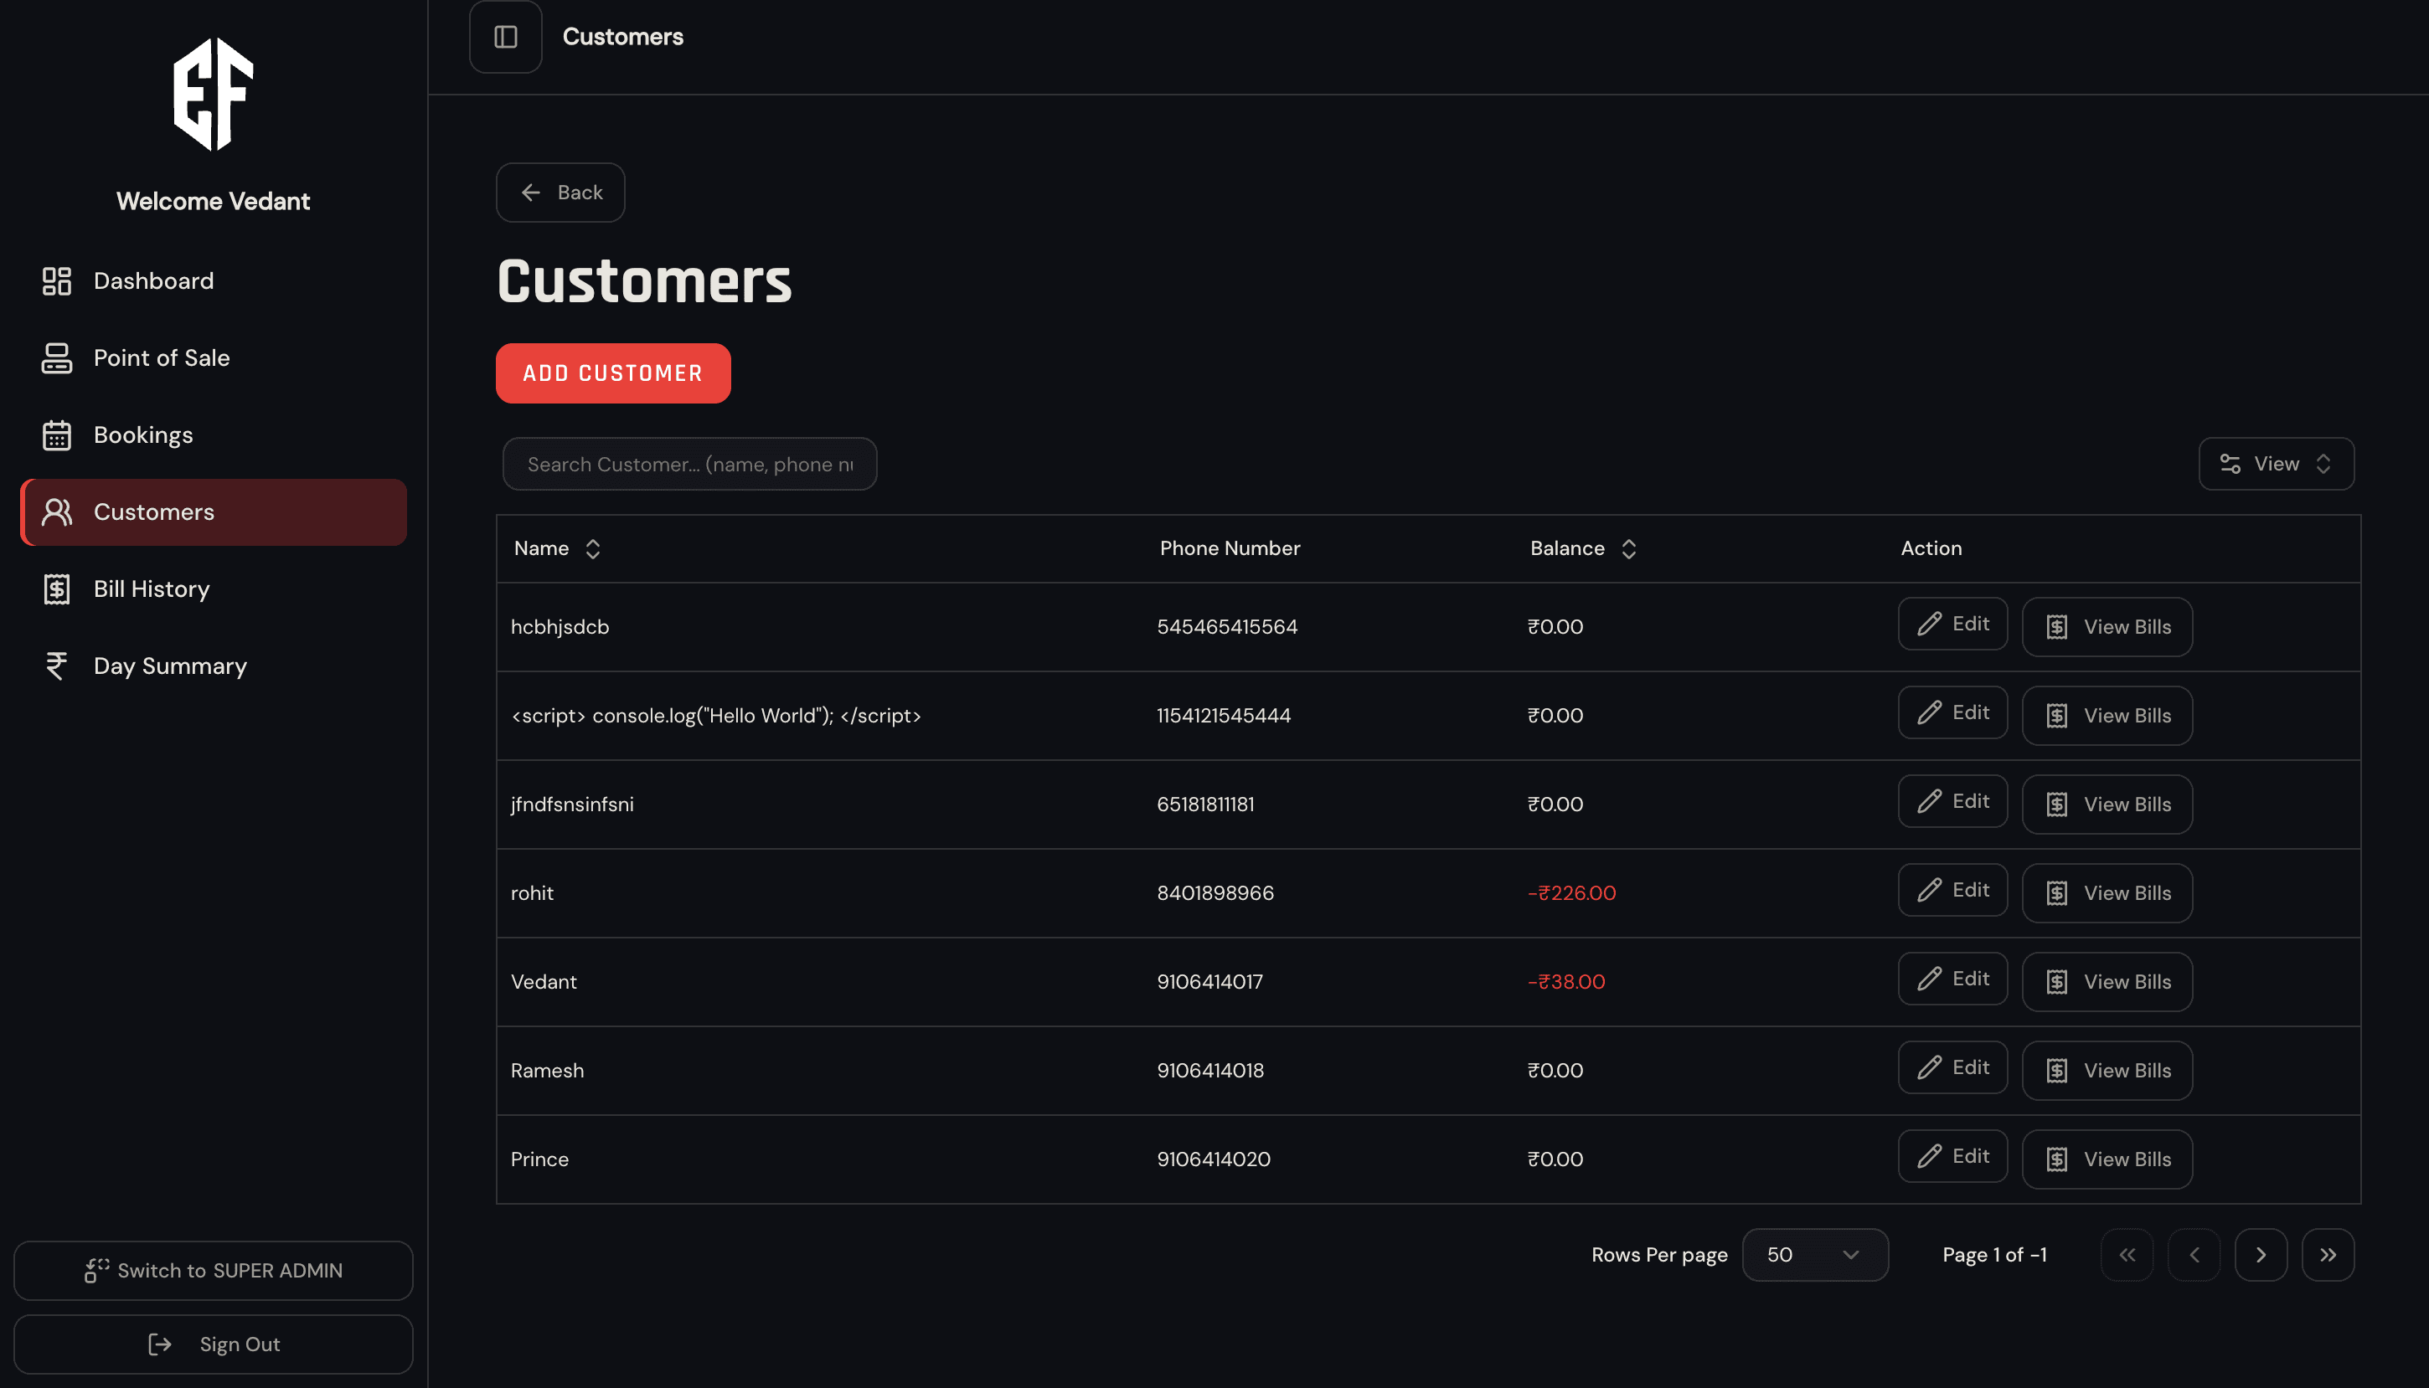Screen dimensions: 2429x1388
Task: Go to next page of results
Action: pos(2260,1255)
